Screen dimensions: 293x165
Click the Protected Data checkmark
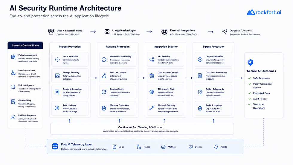[x=249, y=93]
